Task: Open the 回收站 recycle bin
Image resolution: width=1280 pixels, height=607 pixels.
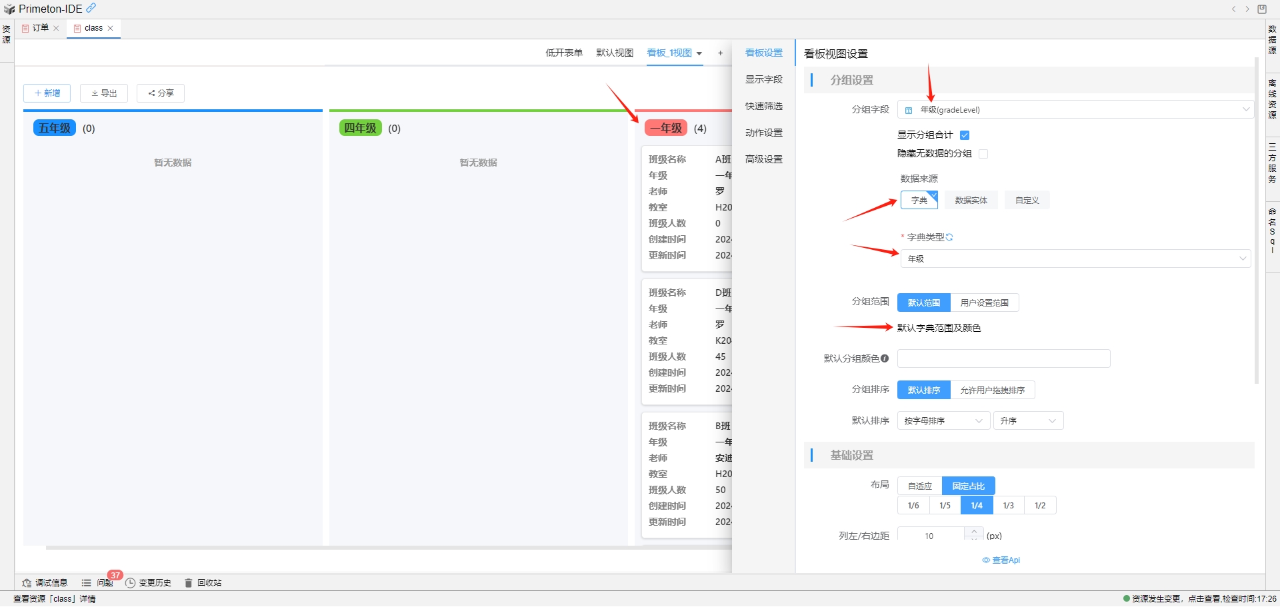Action: 203,583
